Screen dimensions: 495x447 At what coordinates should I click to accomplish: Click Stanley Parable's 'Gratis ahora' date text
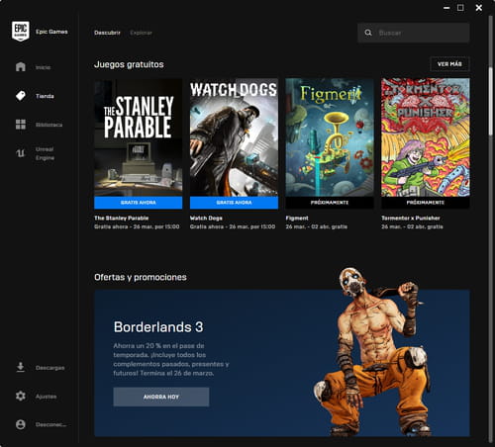click(137, 226)
